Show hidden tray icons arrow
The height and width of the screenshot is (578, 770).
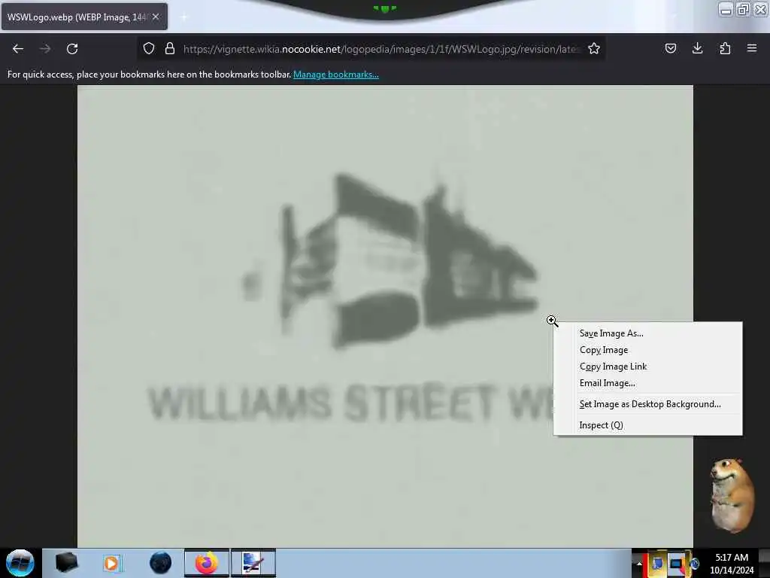pyautogui.click(x=639, y=564)
